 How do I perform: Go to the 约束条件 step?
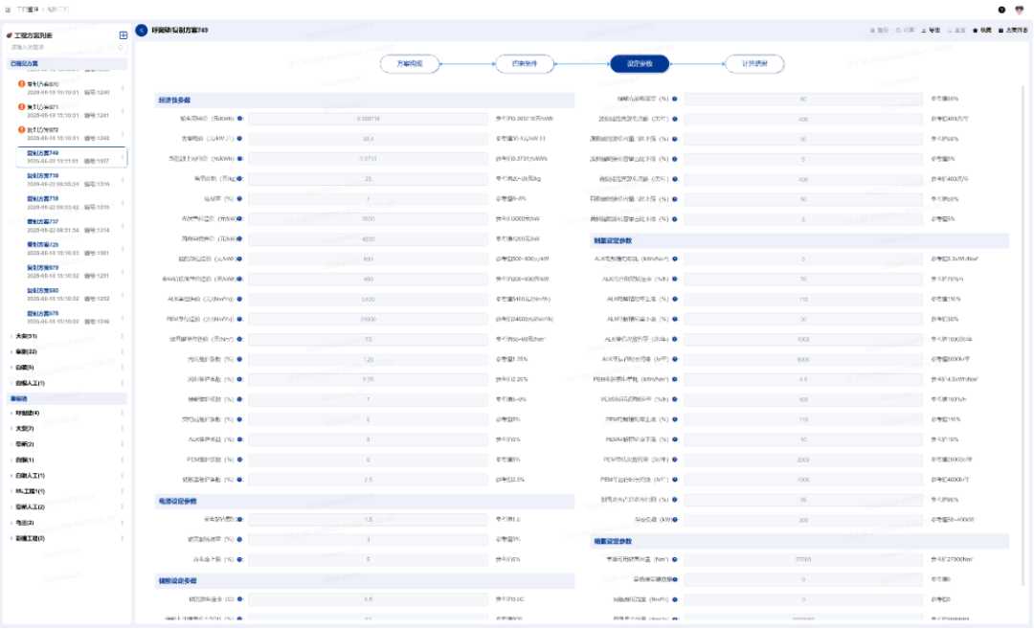coord(525,64)
